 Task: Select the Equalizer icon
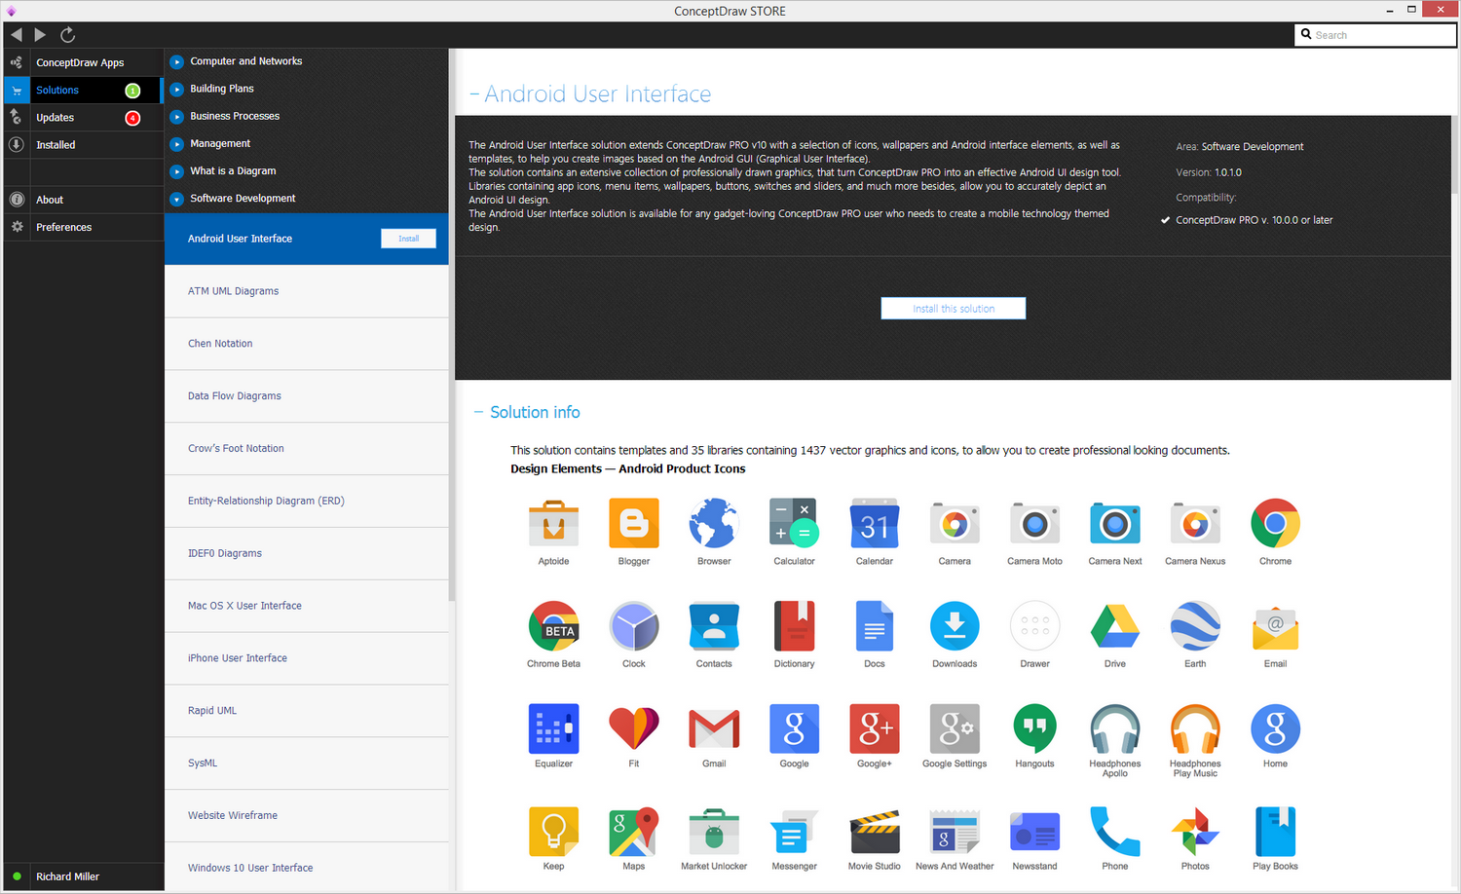point(553,728)
